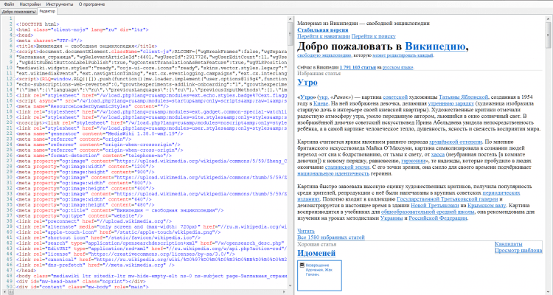Click the Украины link
The image size is (553, 295).
click(x=392, y=218)
